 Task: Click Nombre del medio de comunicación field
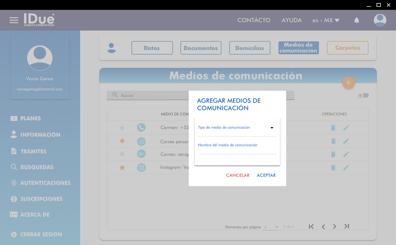tap(237, 149)
